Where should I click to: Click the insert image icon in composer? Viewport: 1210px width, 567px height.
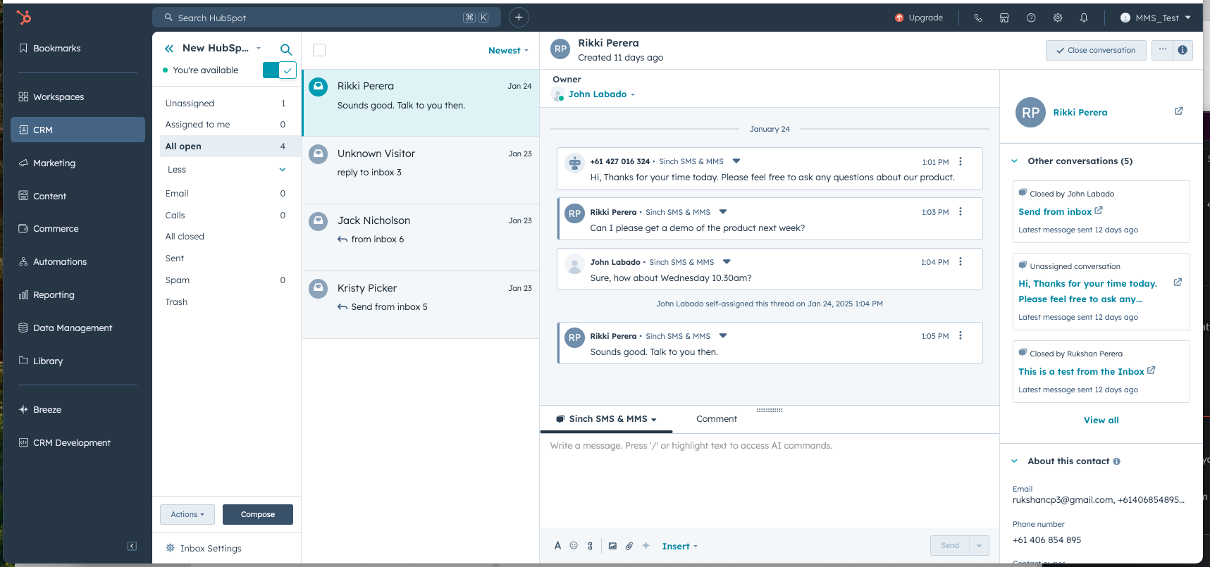pyautogui.click(x=612, y=546)
